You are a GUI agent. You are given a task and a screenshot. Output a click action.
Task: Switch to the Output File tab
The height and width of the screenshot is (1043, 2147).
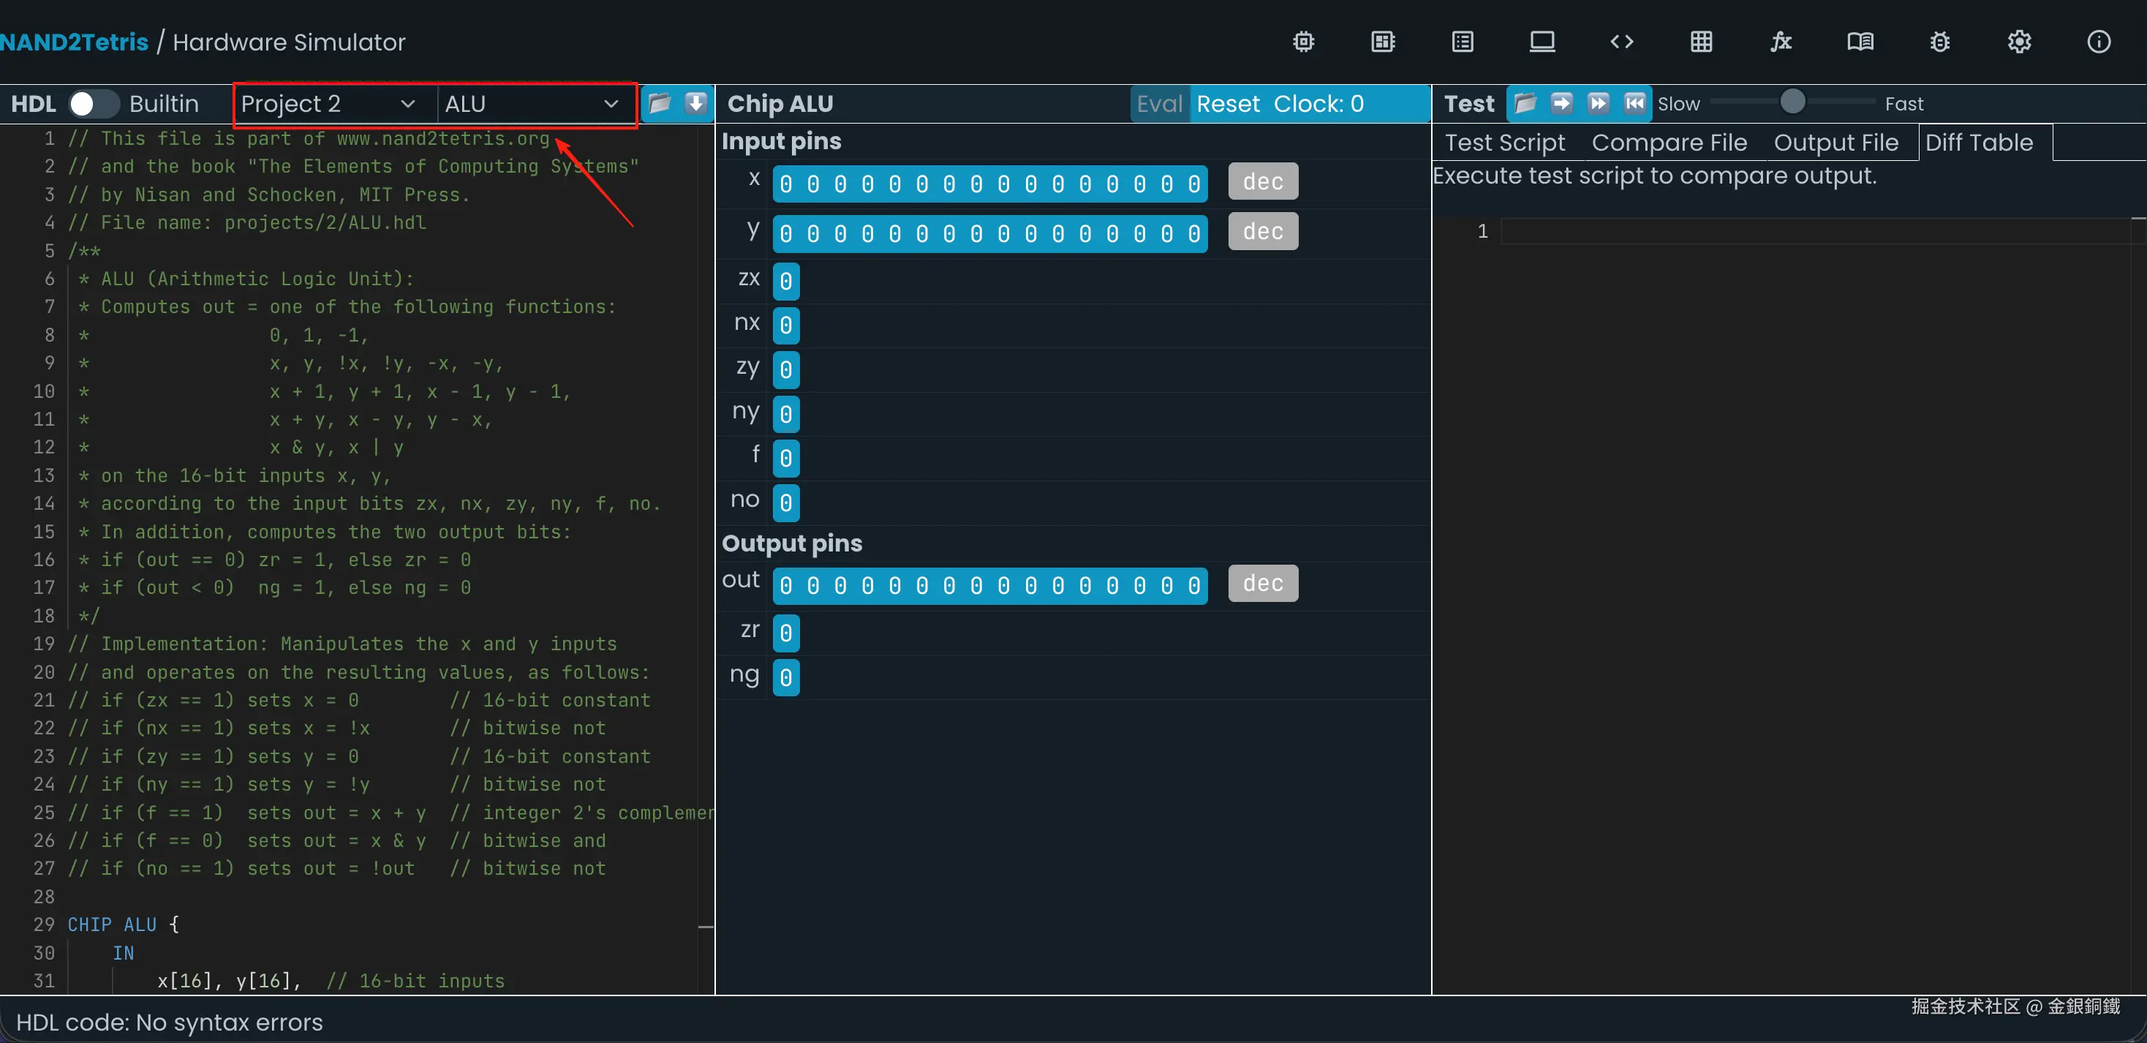(1835, 143)
